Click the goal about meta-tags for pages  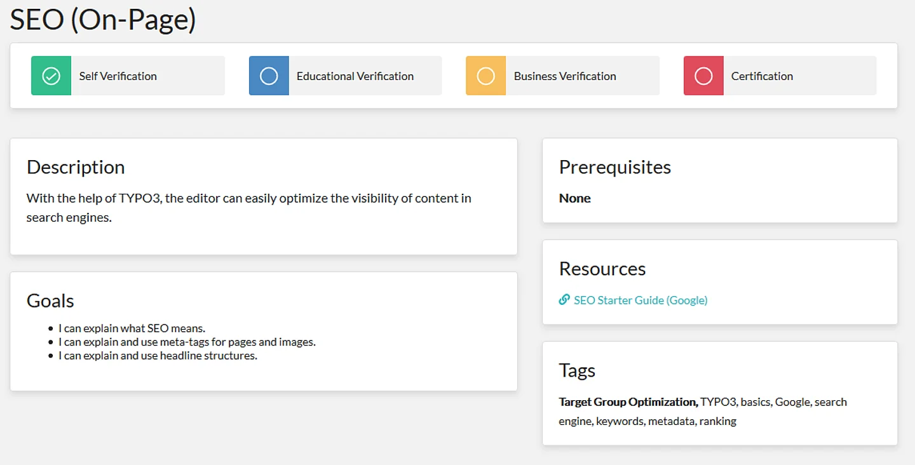[x=187, y=342]
